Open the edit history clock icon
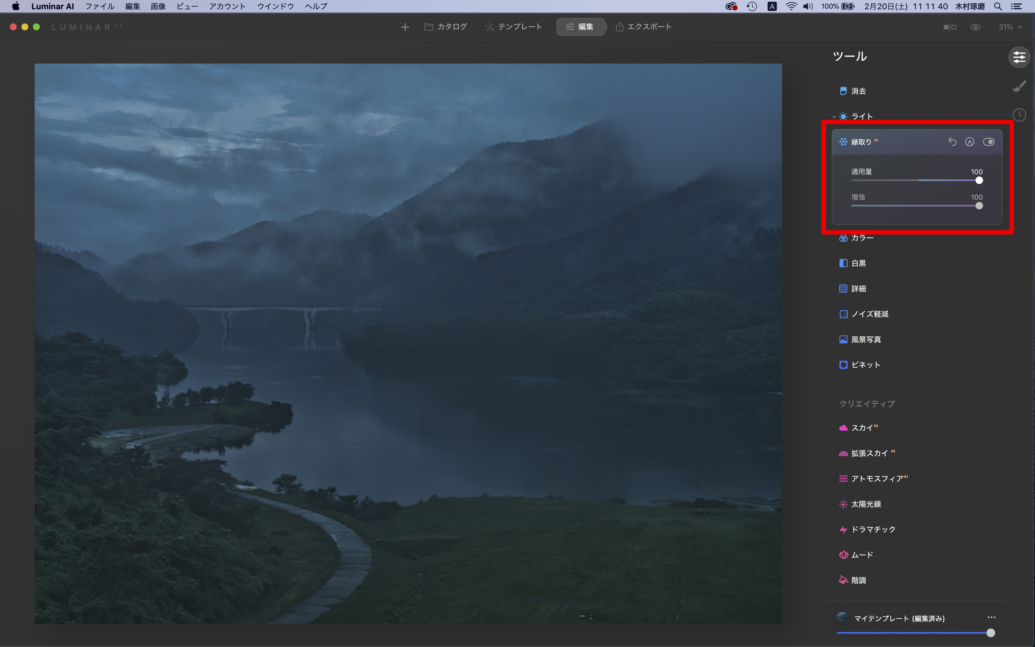The image size is (1035, 647). pyautogui.click(x=1019, y=115)
